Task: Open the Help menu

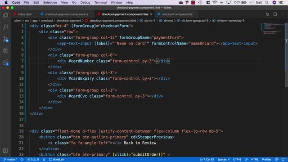Action: tap(130, 2)
